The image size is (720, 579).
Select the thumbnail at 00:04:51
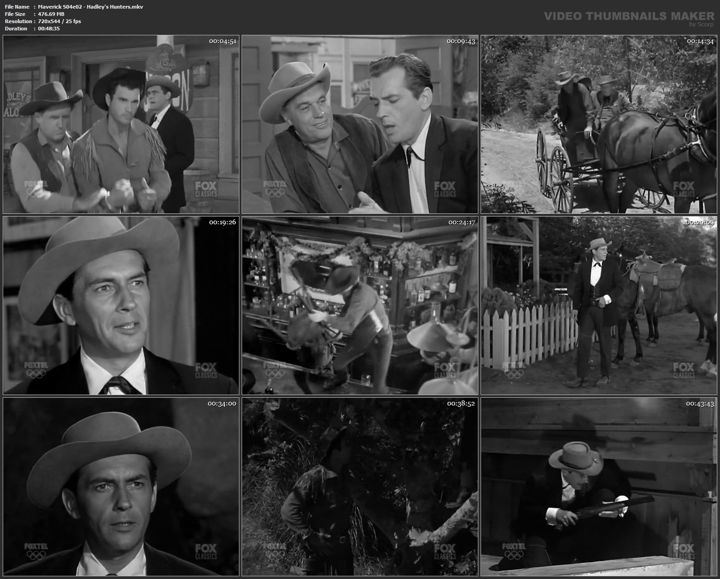click(x=121, y=125)
